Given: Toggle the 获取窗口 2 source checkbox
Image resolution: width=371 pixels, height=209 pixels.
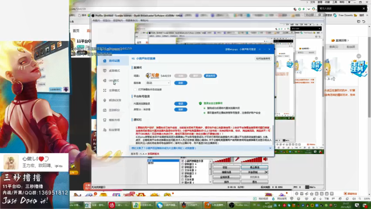Looking at the screenshot, I should point(182,173).
